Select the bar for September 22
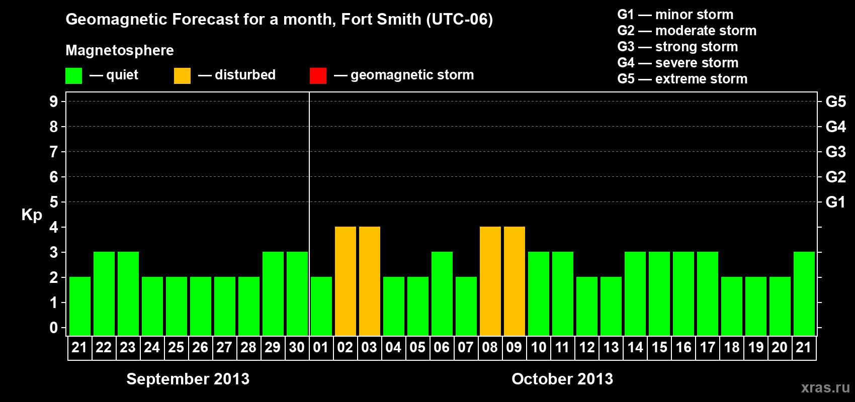Viewport: 855px width, 402px height. point(104,293)
